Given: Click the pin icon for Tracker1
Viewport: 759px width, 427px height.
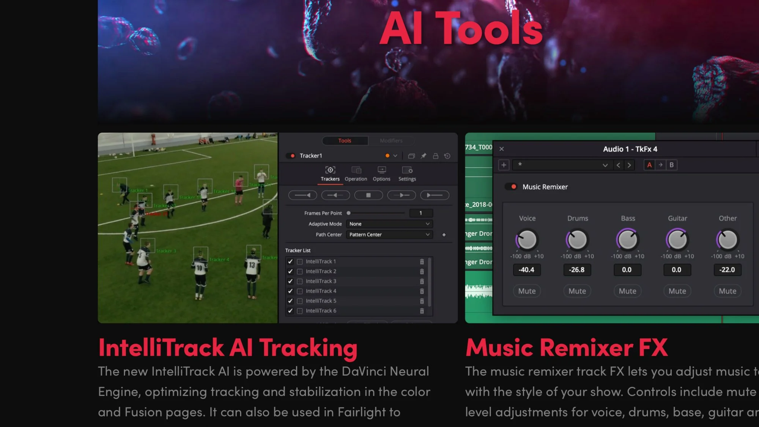Looking at the screenshot, I should pos(424,156).
